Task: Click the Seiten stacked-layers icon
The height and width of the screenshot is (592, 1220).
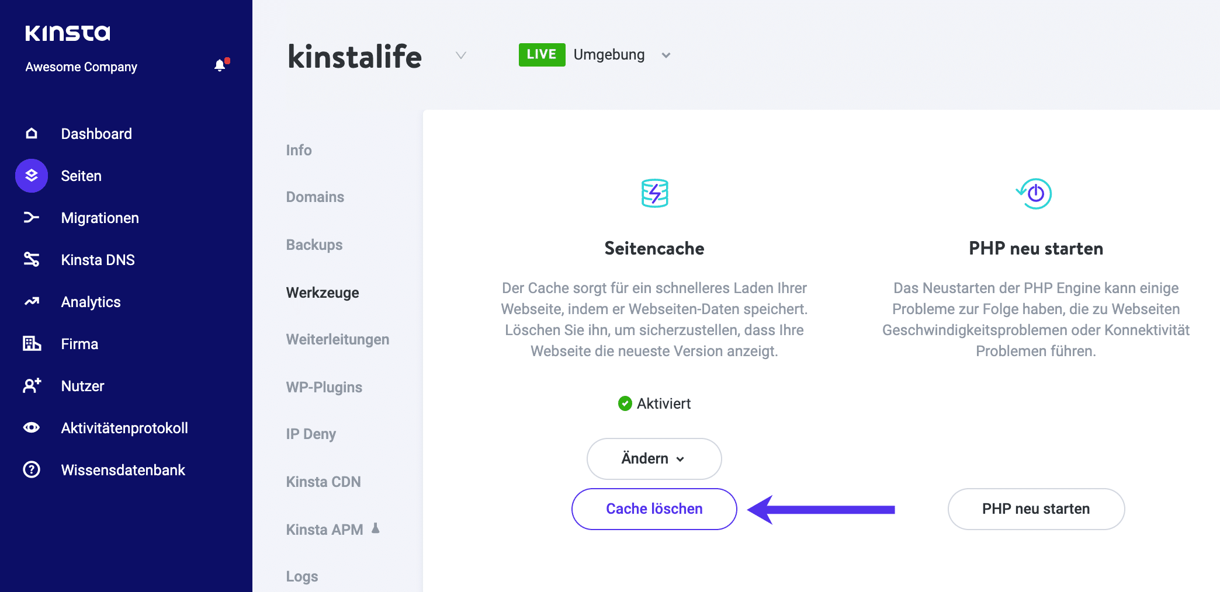Action: pyautogui.click(x=31, y=175)
